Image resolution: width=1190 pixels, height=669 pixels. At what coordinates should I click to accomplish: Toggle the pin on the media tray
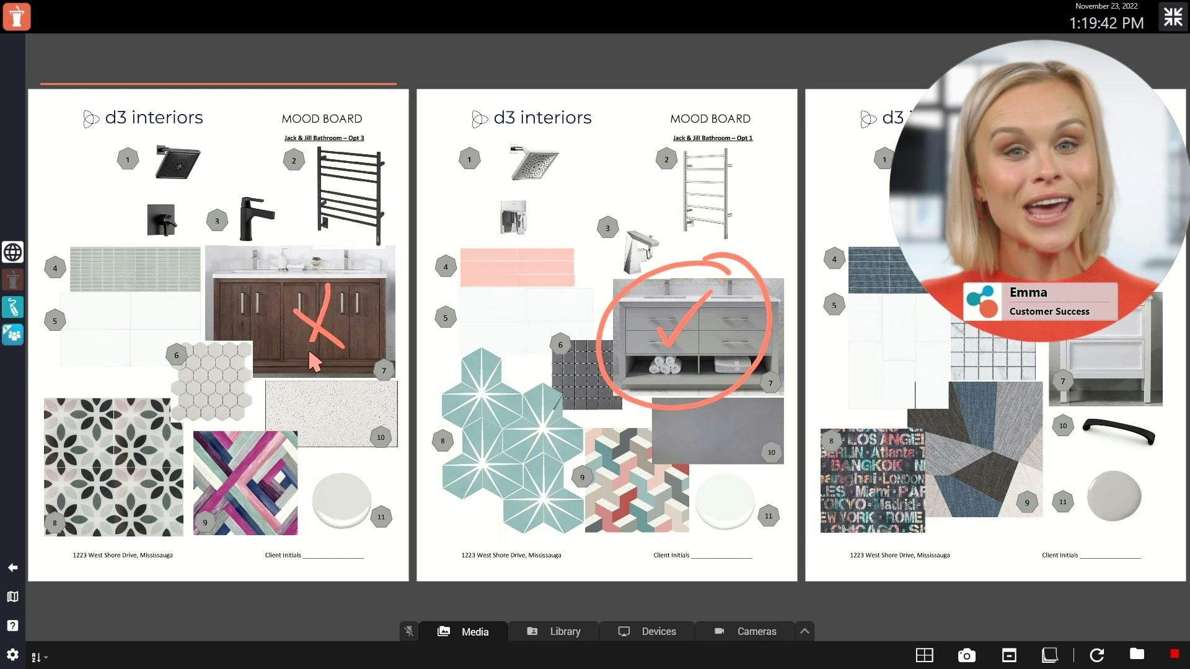[x=409, y=631]
